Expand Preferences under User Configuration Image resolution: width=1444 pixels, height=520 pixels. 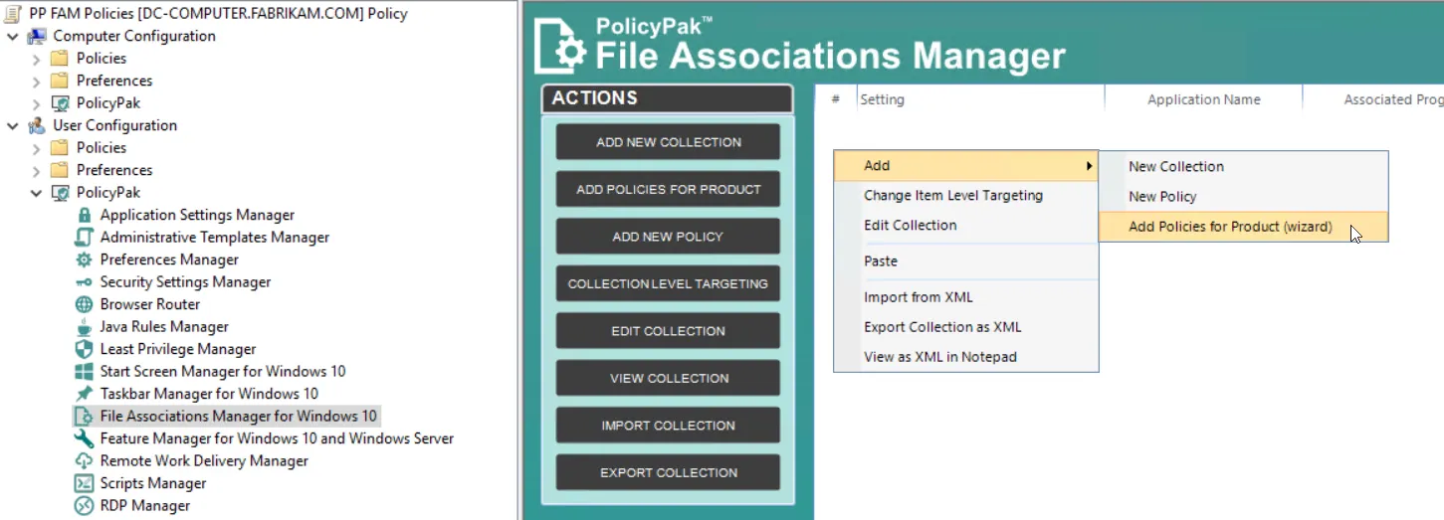(x=37, y=170)
